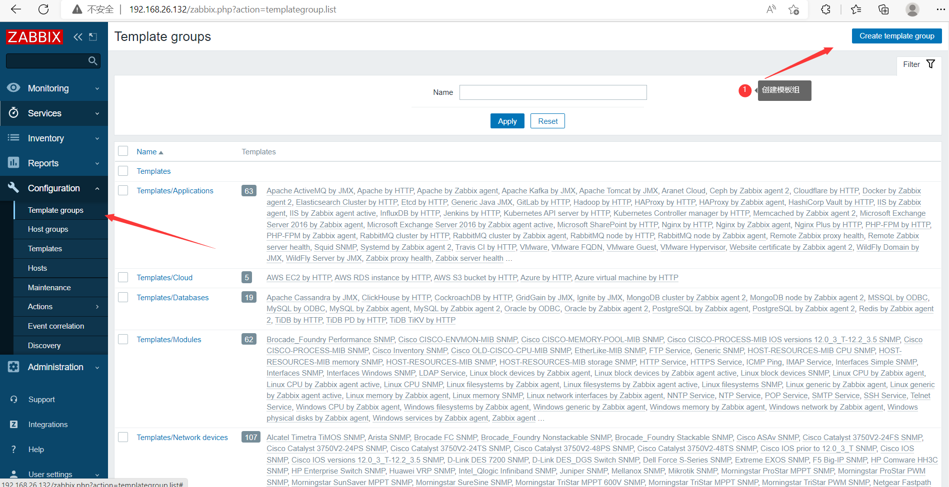Open Event correlation menu item
This screenshot has width=949, height=487.
pyautogui.click(x=56, y=326)
